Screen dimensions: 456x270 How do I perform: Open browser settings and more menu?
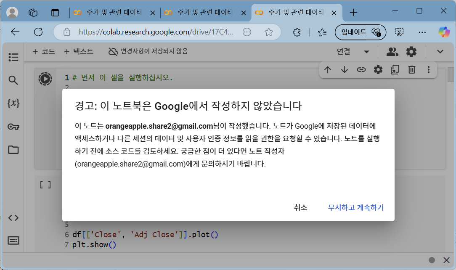pos(422,32)
